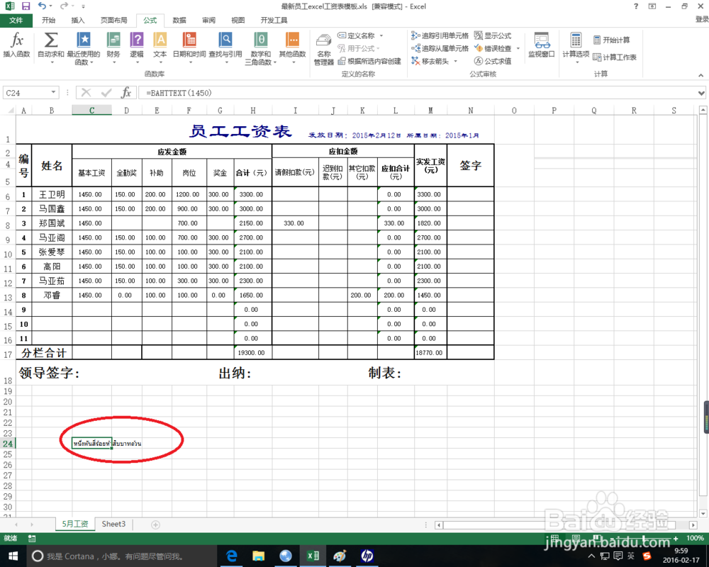Click the Windows Start button
Image resolution: width=709 pixels, height=567 pixels.
13,556
